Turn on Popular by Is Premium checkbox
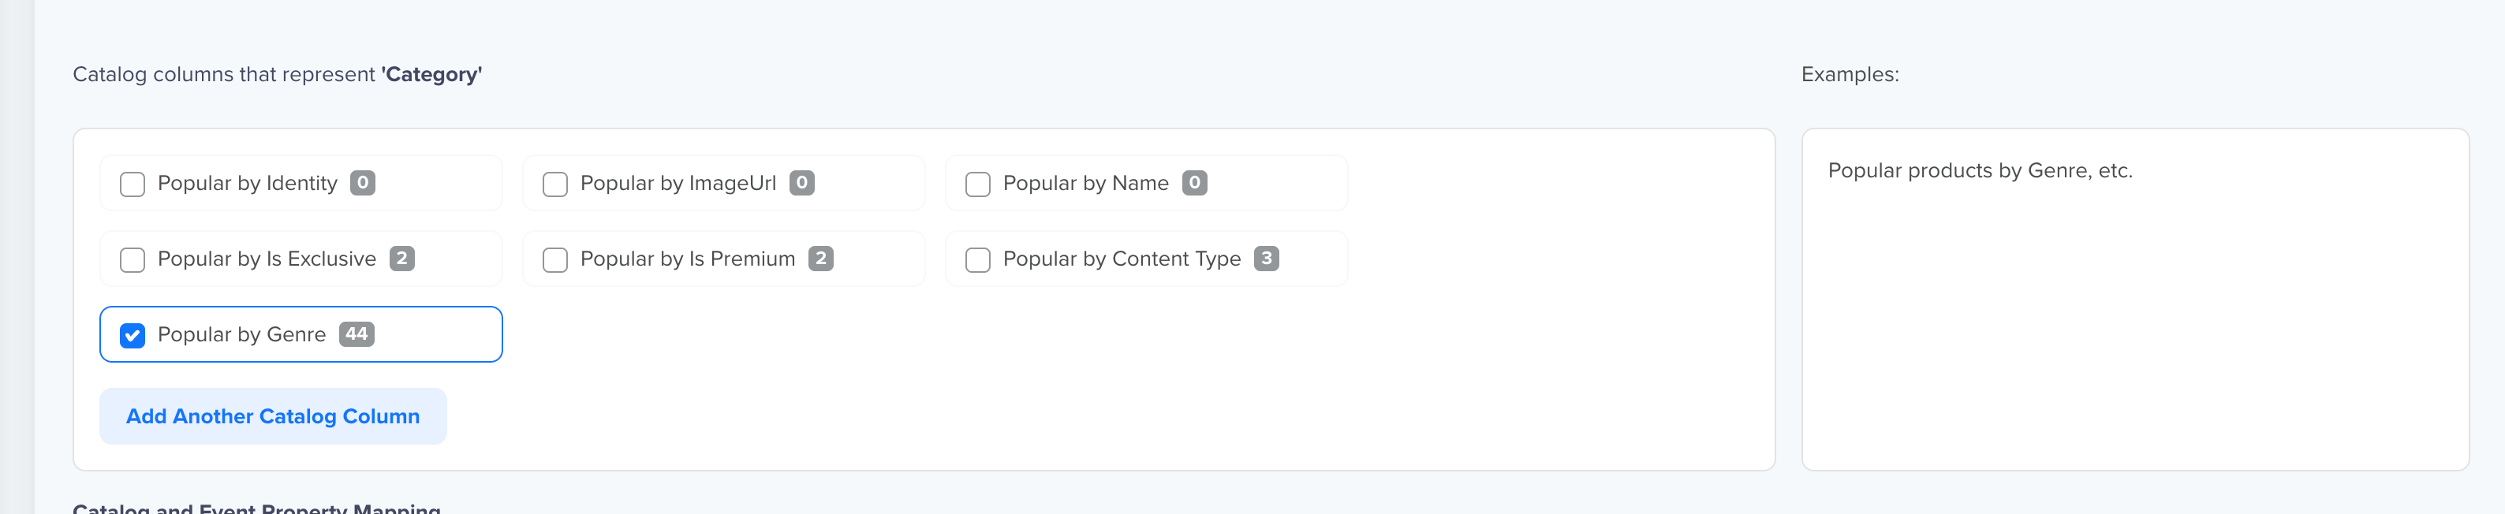 pyautogui.click(x=555, y=259)
